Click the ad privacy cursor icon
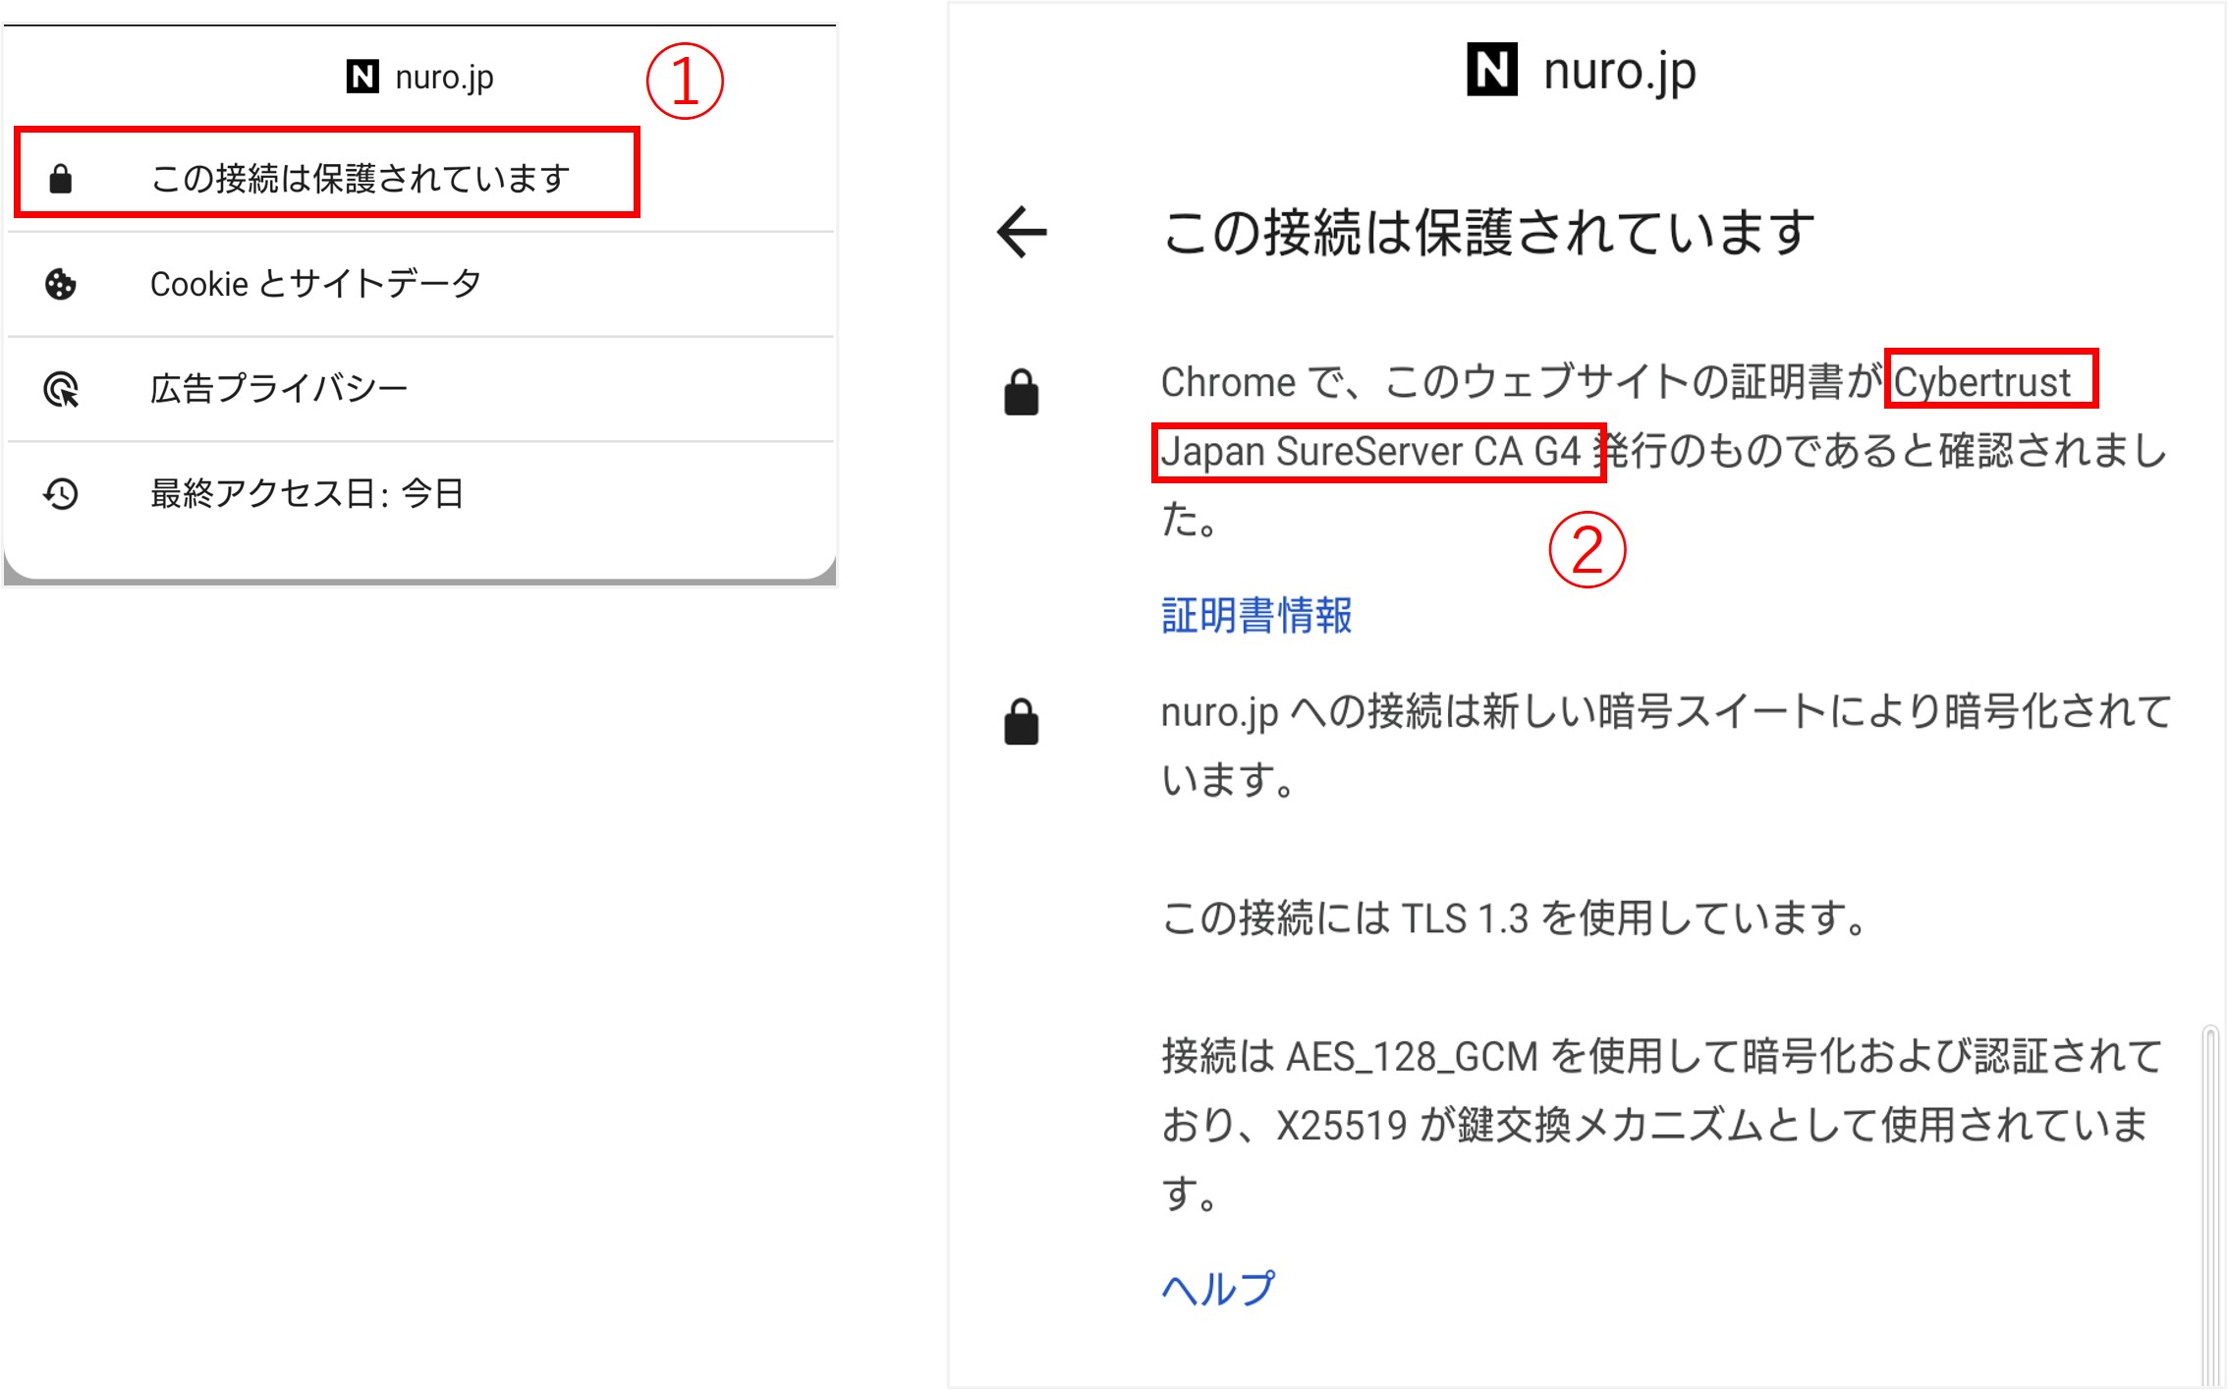 click(61, 389)
